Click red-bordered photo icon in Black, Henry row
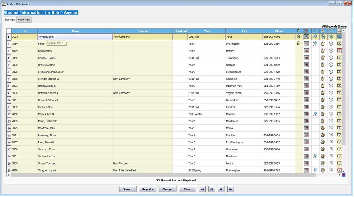 tap(339, 50)
